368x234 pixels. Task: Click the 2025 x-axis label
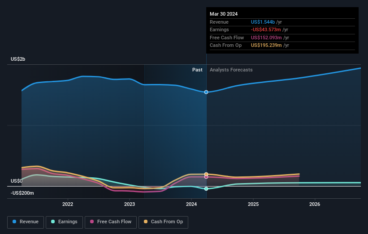[x=253, y=204]
